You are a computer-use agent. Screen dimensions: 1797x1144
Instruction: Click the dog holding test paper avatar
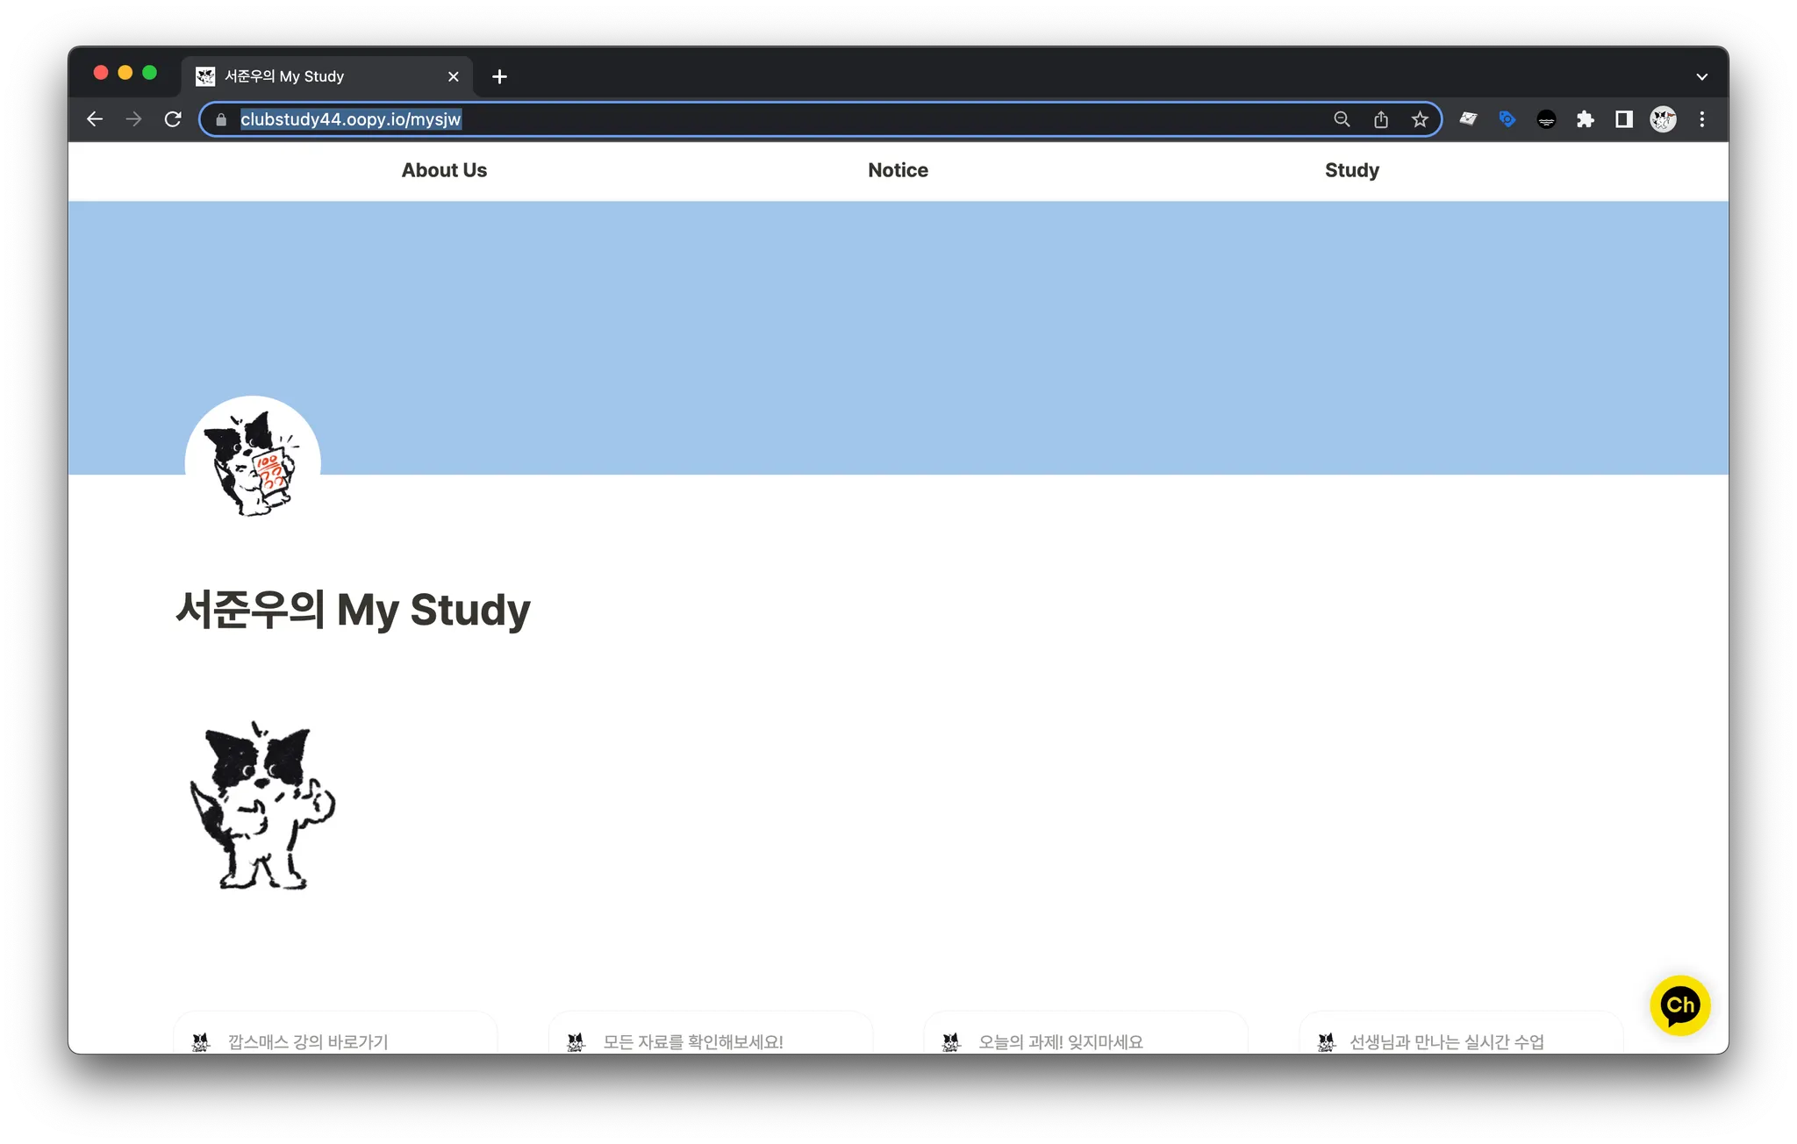click(x=253, y=463)
